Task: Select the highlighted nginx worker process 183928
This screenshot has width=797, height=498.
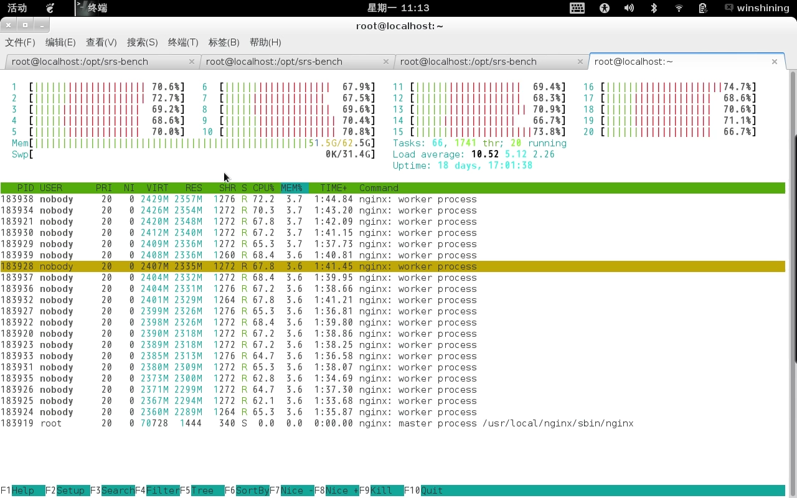Action: pyautogui.click(x=249, y=266)
